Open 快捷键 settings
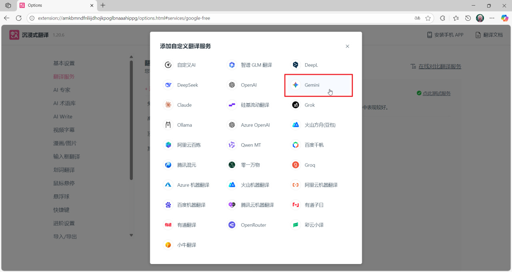The height and width of the screenshot is (272, 512). tap(61, 210)
